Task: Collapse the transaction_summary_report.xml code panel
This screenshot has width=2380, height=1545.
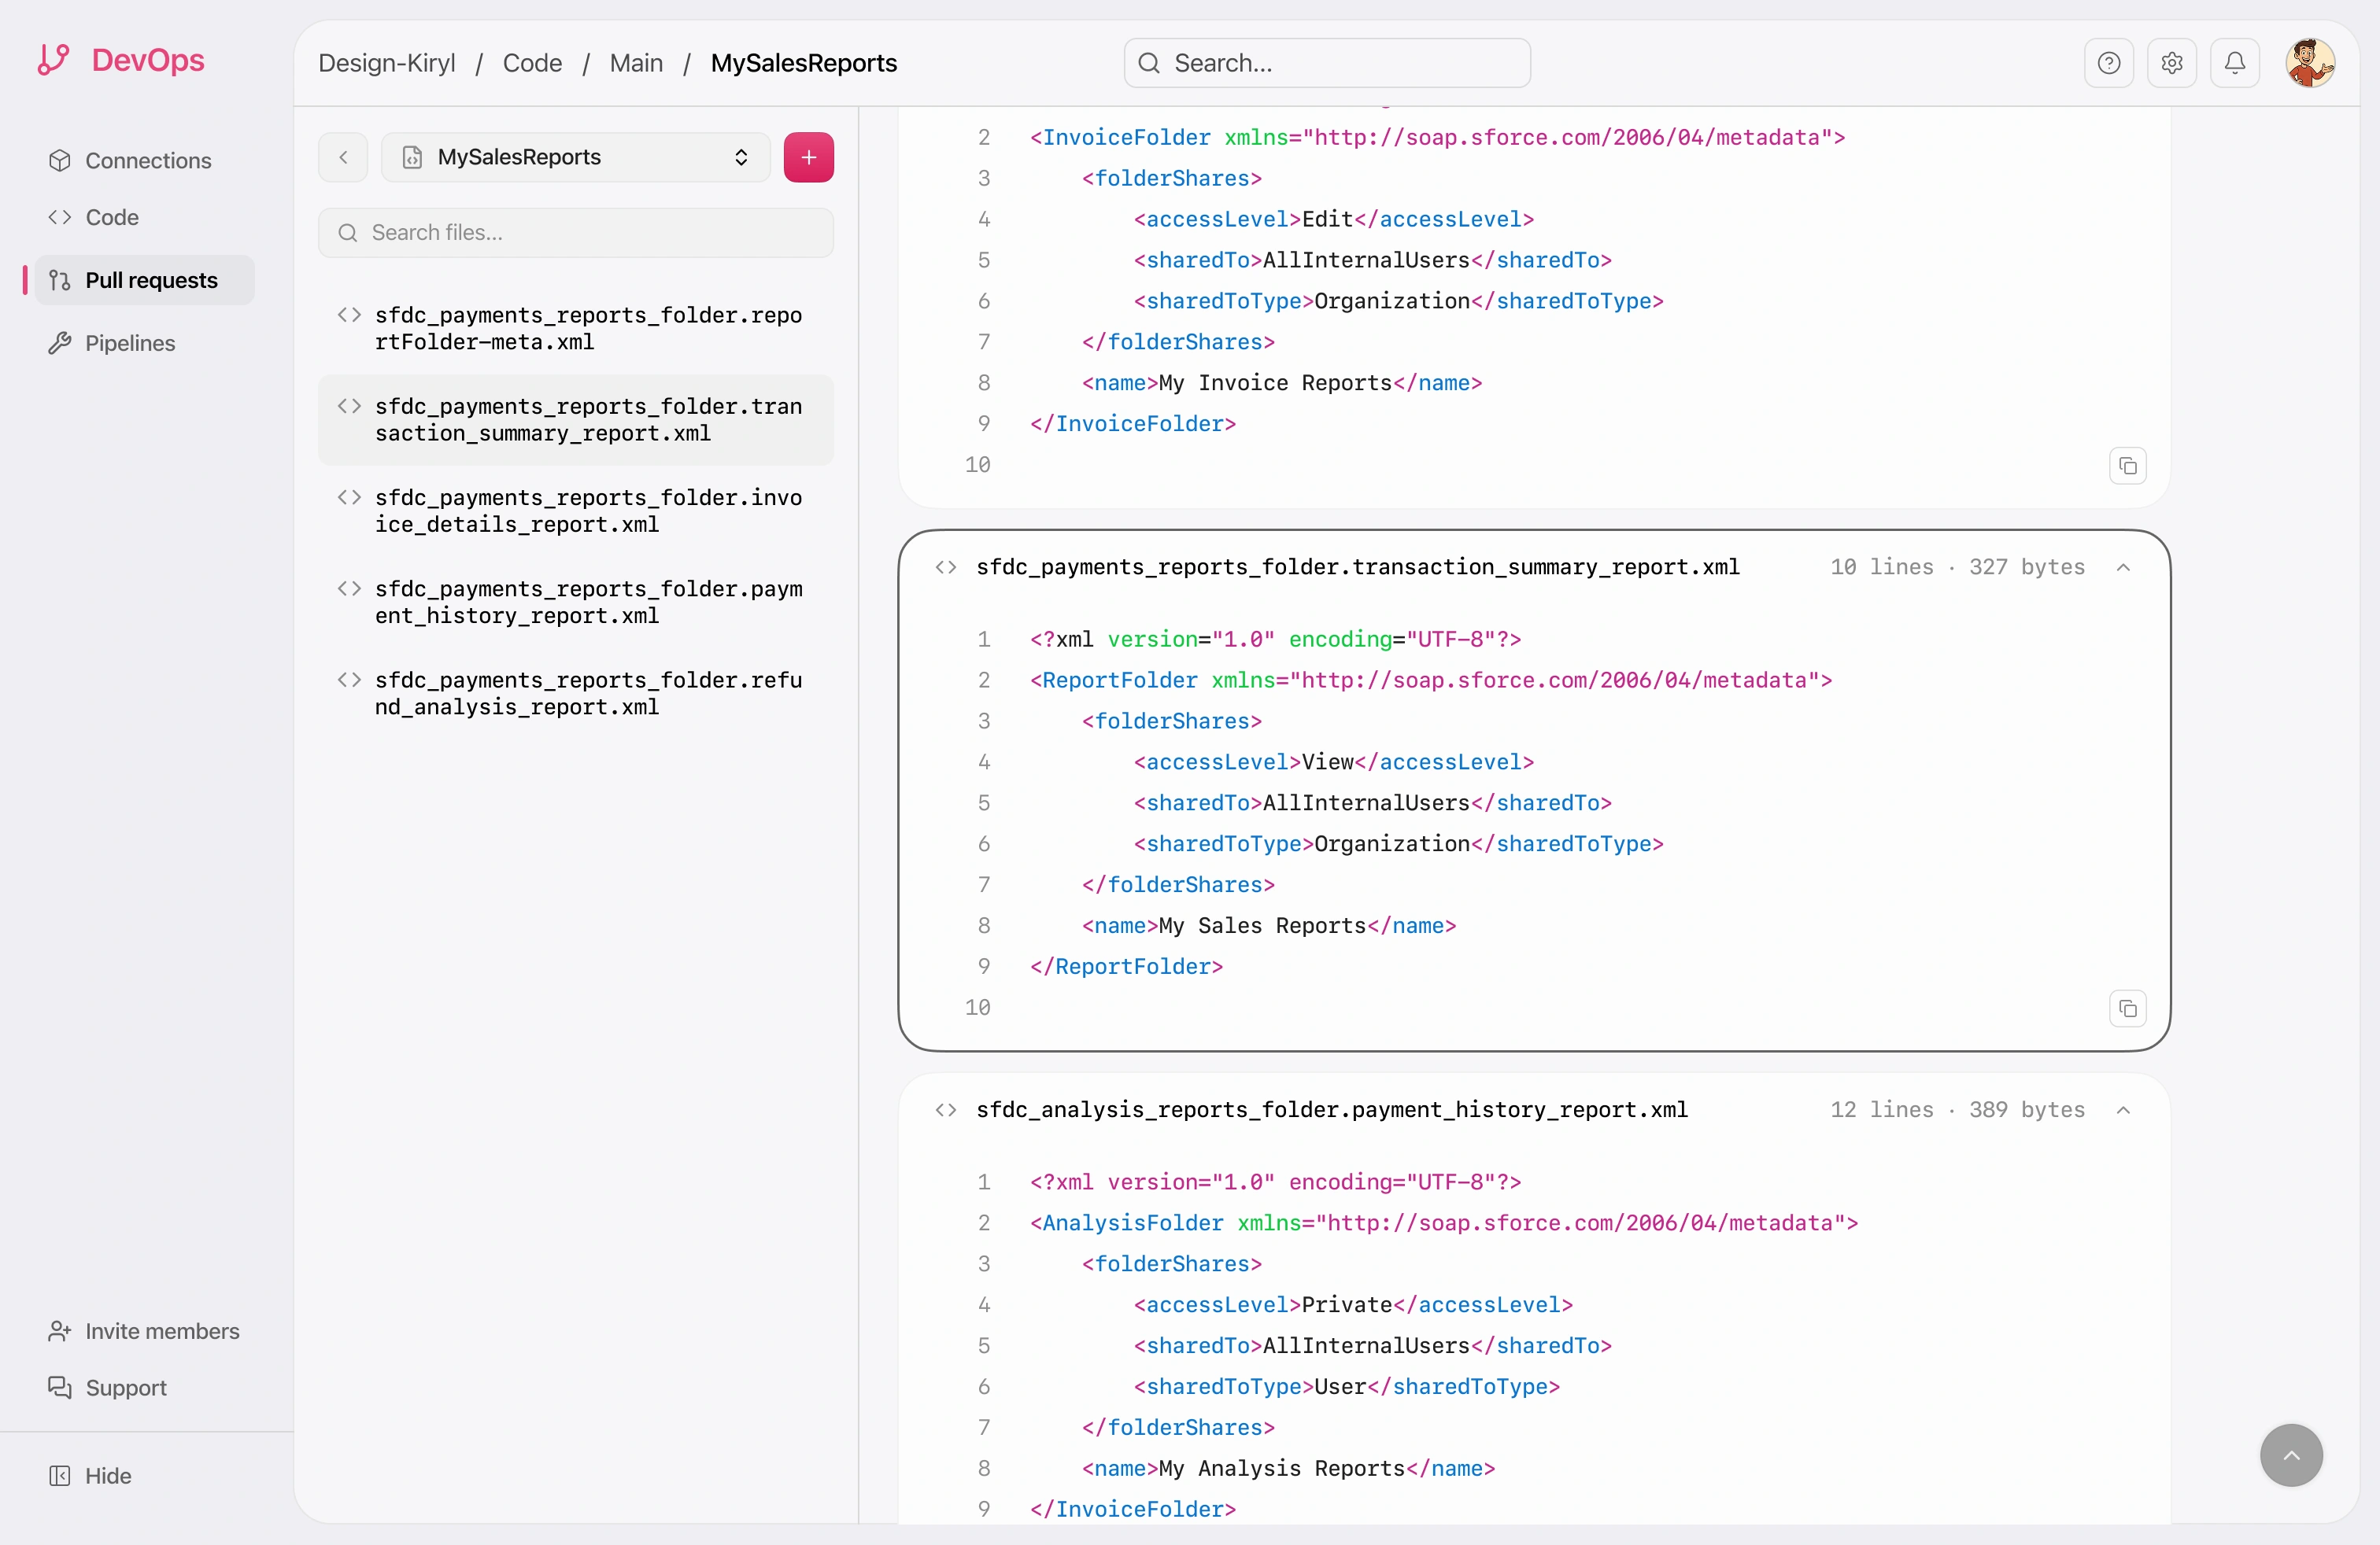Action: tap(2123, 568)
